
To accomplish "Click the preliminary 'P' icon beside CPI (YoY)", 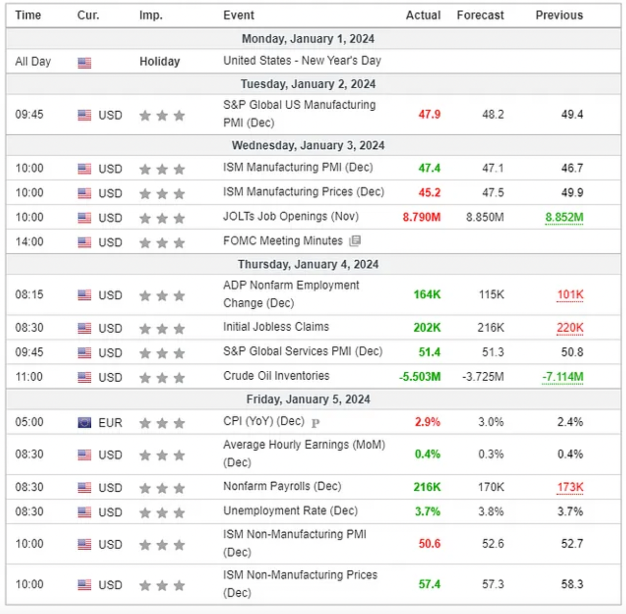I will click(x=315, y=423).
